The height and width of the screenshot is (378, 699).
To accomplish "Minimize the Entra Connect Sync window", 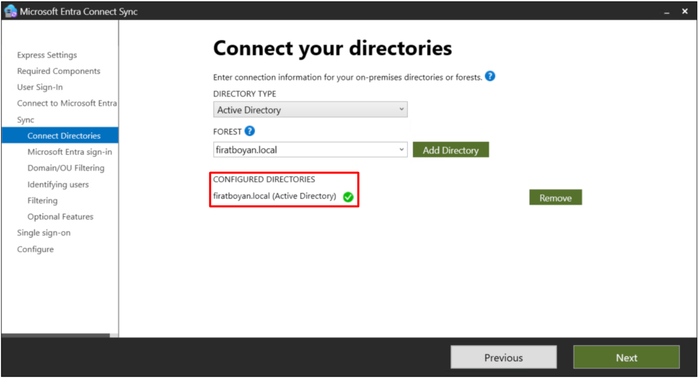I will 667,11.
